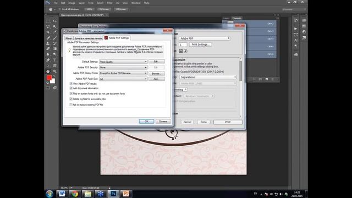The width and height of the screenshot is (352, 198).
Task: Select the Path Selection tool
Action: [48, 65]
